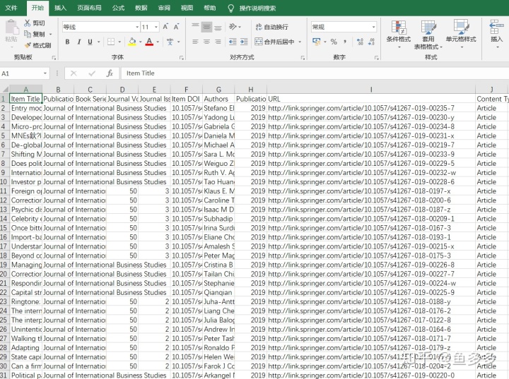Open Conditional Formatting (条件格式)
The image size is (509, 379).
(399, 34)
